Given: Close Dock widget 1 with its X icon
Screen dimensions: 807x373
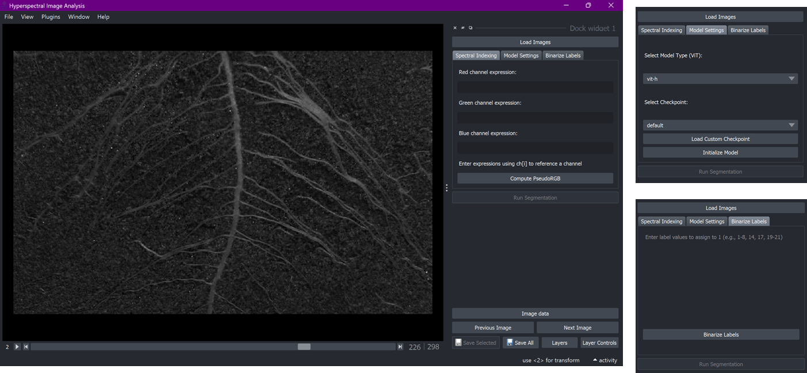Looking at the screenshot, I should tap(455, 28).
